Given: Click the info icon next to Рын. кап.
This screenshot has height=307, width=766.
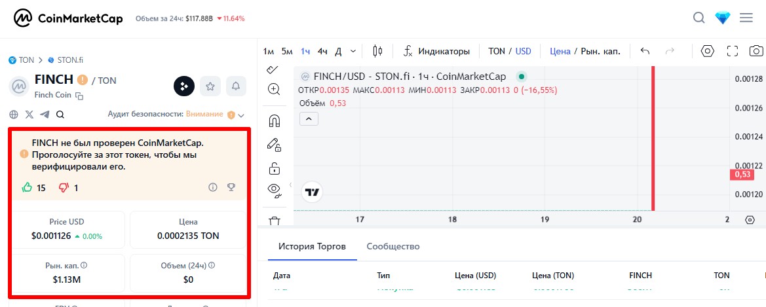Looking at the screenshot, I should pos(84,266).
